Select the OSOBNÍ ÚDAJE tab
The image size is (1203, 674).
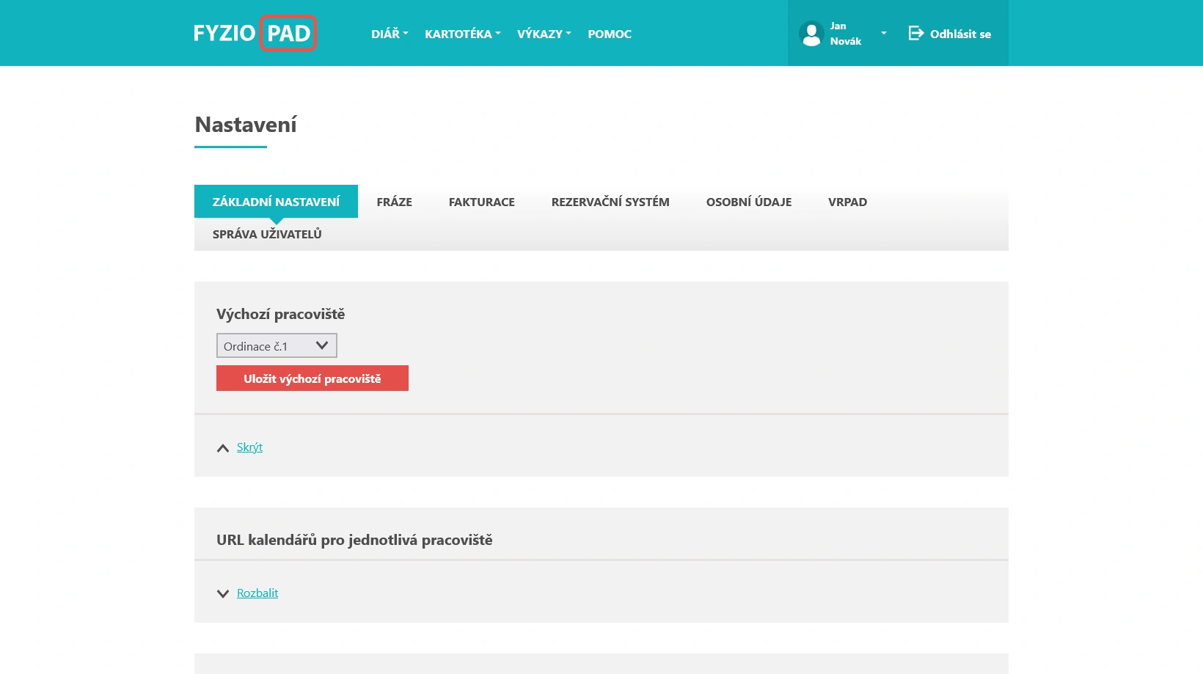749,202
